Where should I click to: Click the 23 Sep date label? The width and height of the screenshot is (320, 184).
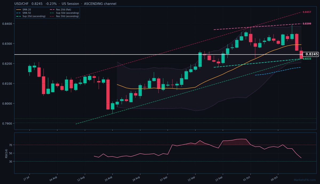[219, 178]
